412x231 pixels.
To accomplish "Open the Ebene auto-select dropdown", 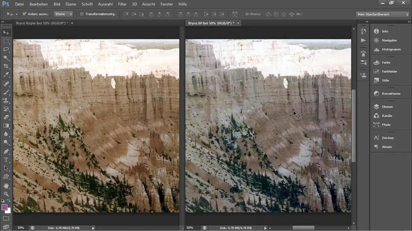I will pos(64,14).
